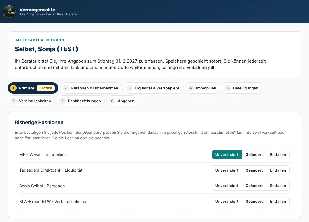Go to Bankbeziehungen step
Screen dimensions: 309x222
click(x=80, y=101)
